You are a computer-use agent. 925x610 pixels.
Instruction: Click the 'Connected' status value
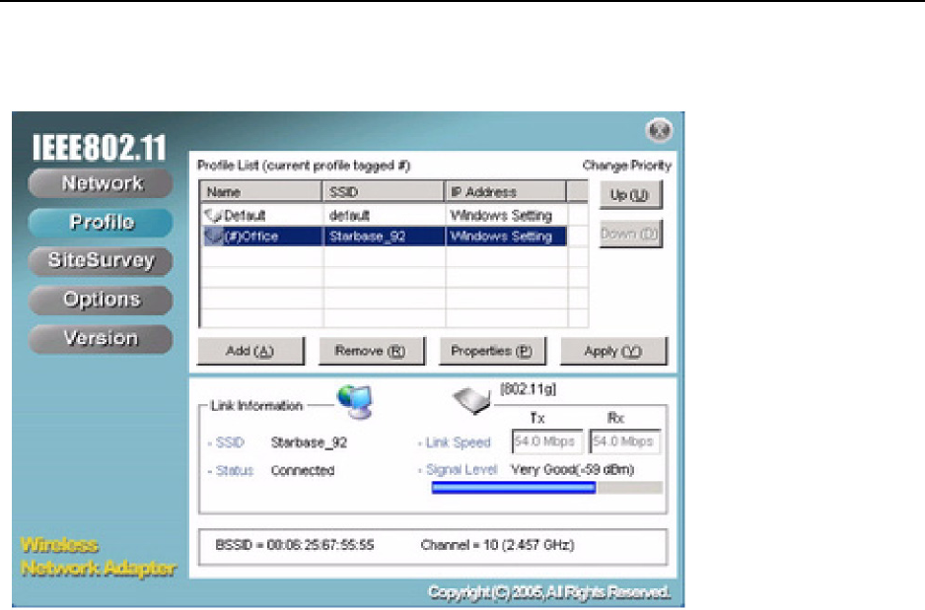(303, 470)
